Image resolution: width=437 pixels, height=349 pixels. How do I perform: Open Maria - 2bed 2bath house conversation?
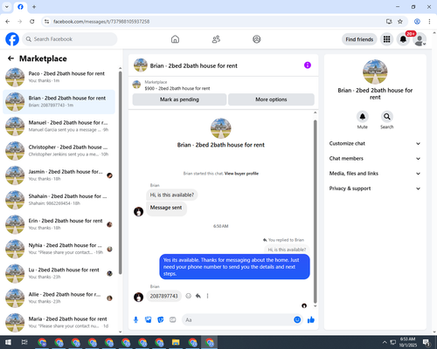(x=59, y=322)
